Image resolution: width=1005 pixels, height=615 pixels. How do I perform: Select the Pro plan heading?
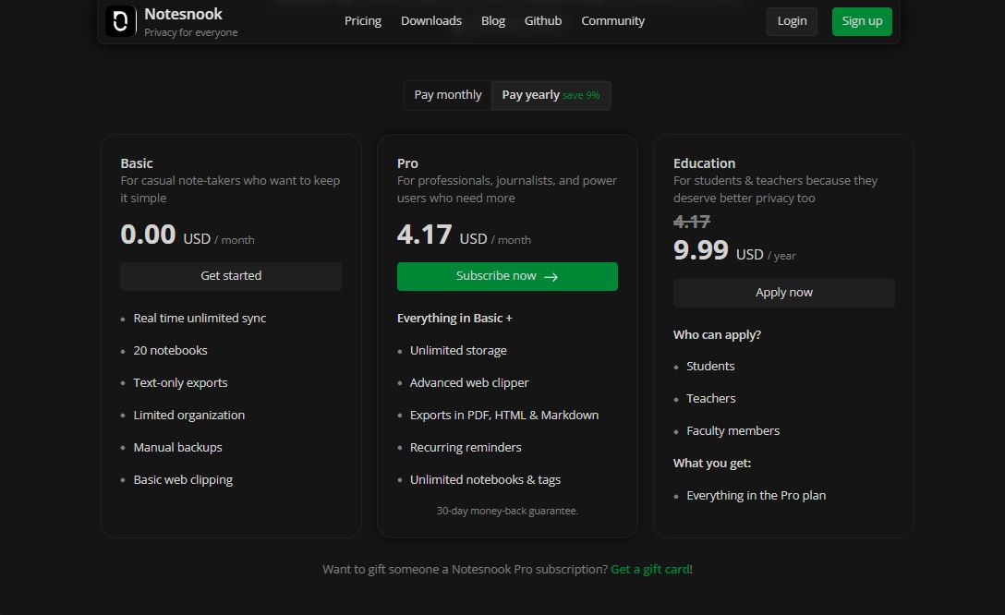click(407, 163)
